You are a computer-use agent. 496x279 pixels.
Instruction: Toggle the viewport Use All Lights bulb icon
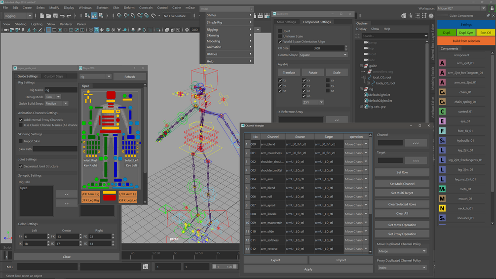click(x=119, y=30)
